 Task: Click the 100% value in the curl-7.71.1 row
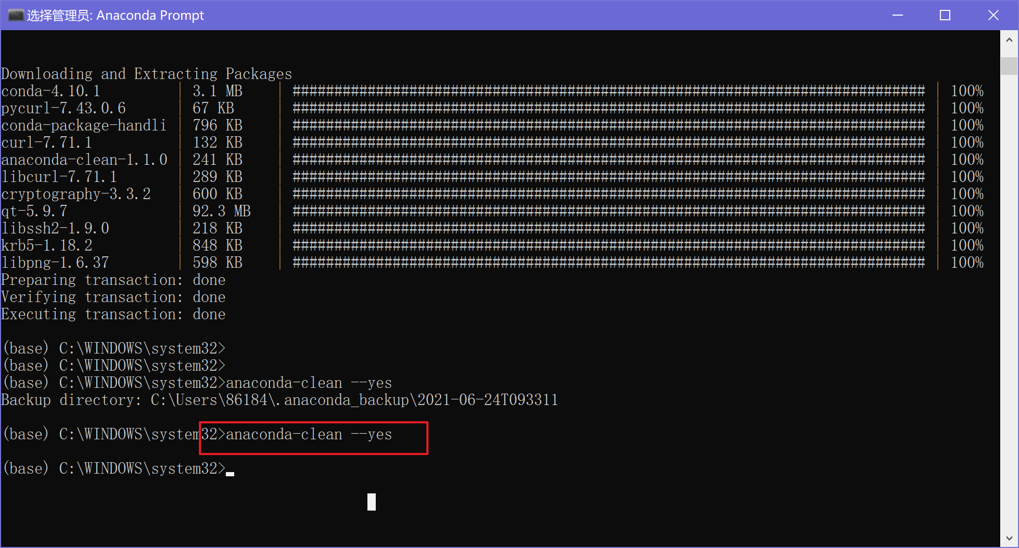pyautogui.click(x=967, y=142)
